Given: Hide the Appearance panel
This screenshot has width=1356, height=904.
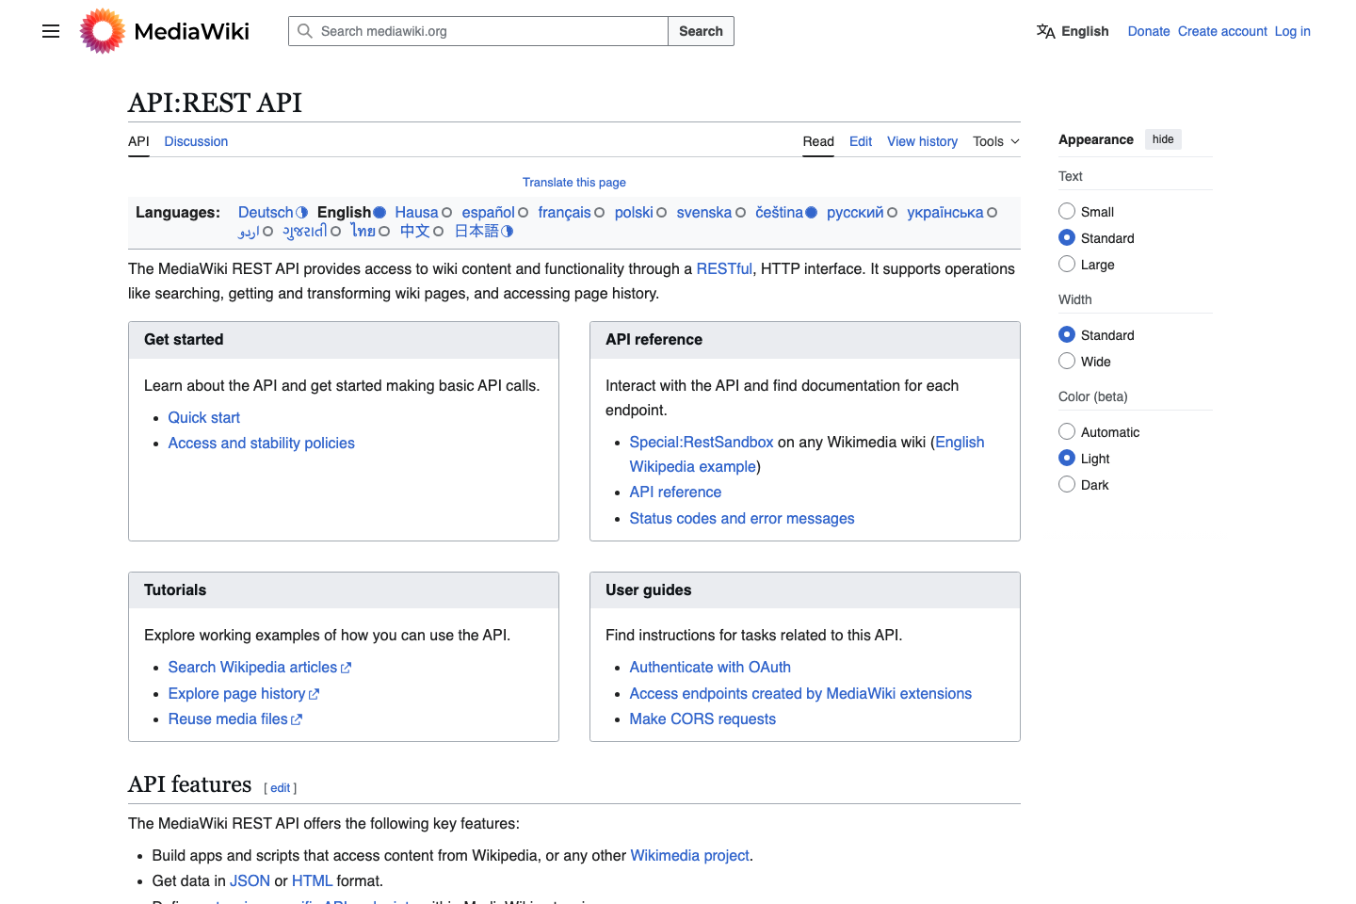Looking at the screenshot, I should click(1163, 138).
